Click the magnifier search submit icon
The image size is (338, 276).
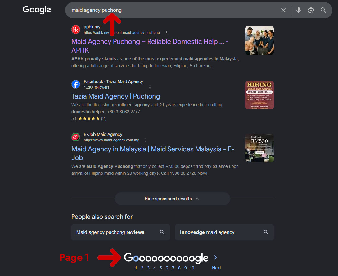[323, 10]
